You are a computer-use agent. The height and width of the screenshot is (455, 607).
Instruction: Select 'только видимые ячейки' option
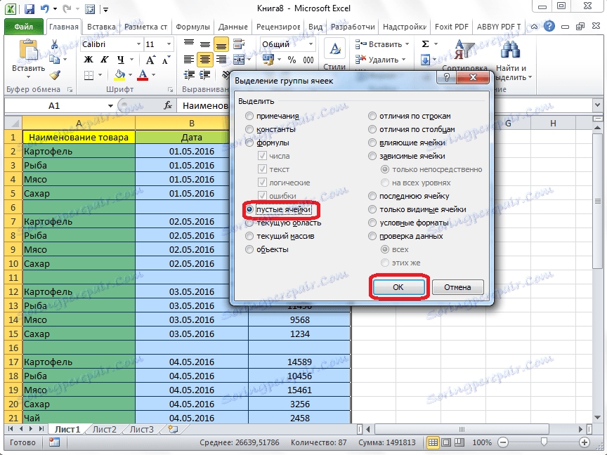pos(373,209)
